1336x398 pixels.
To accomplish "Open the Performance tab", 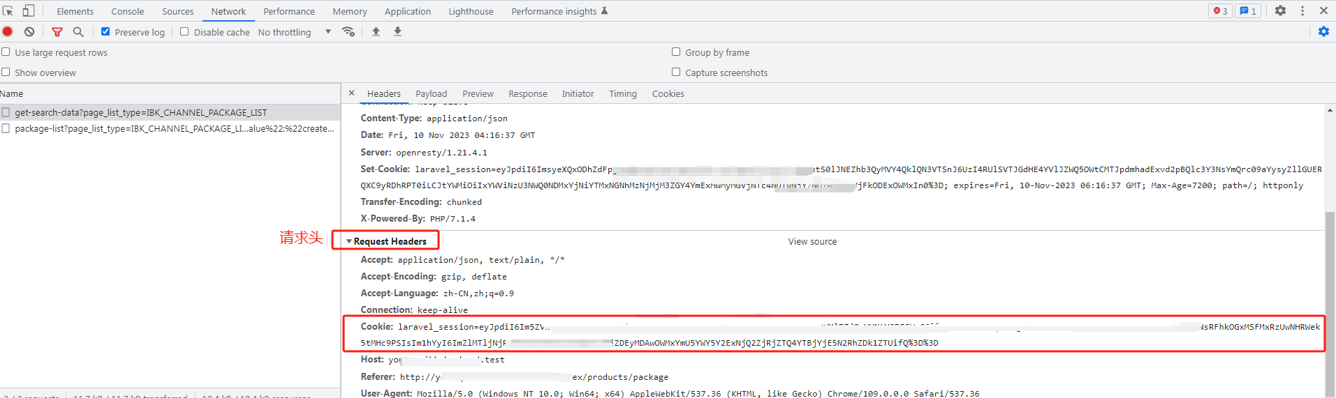I will pyautogui.click(x=289, y=11).
